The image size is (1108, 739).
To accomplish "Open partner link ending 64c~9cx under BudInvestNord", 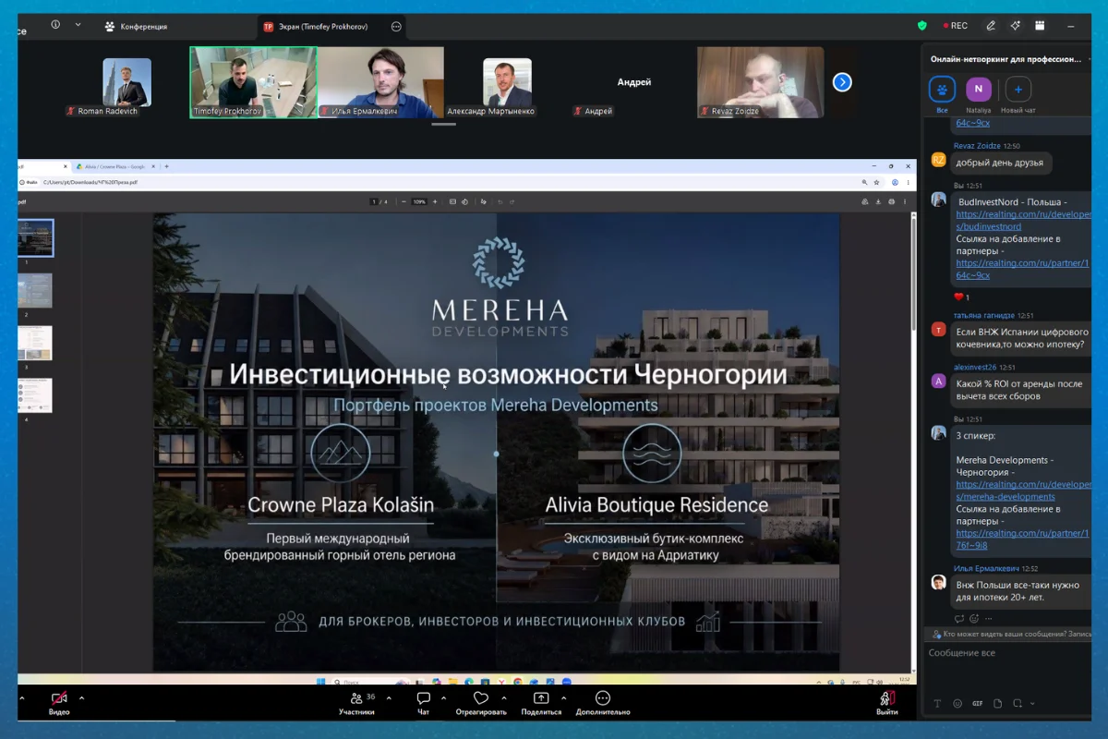I will pos(1023,269).
